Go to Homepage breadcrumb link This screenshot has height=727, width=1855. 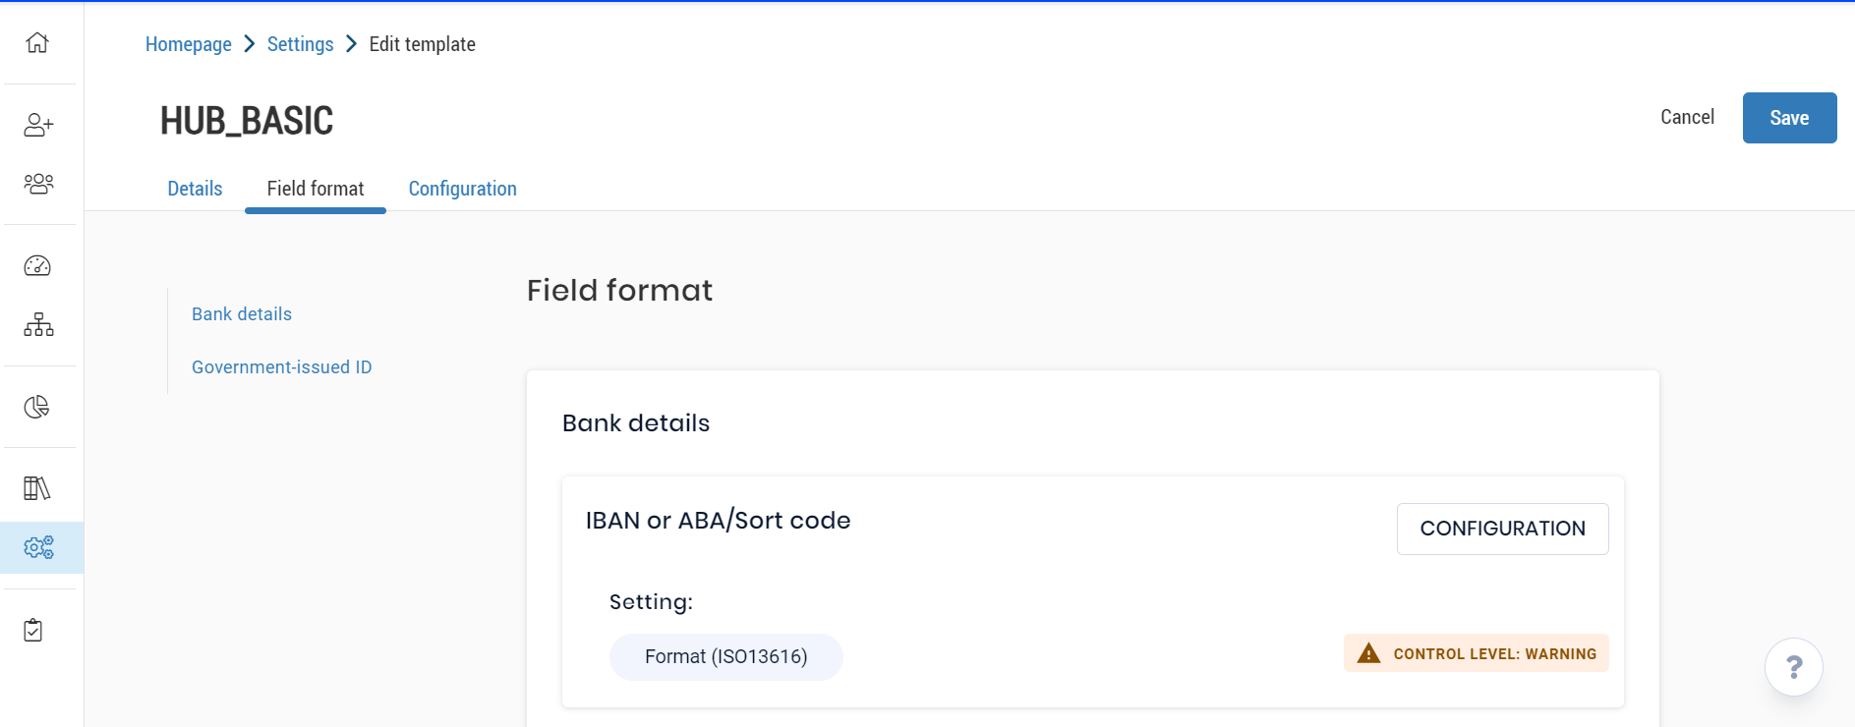[x=188, y=44]
